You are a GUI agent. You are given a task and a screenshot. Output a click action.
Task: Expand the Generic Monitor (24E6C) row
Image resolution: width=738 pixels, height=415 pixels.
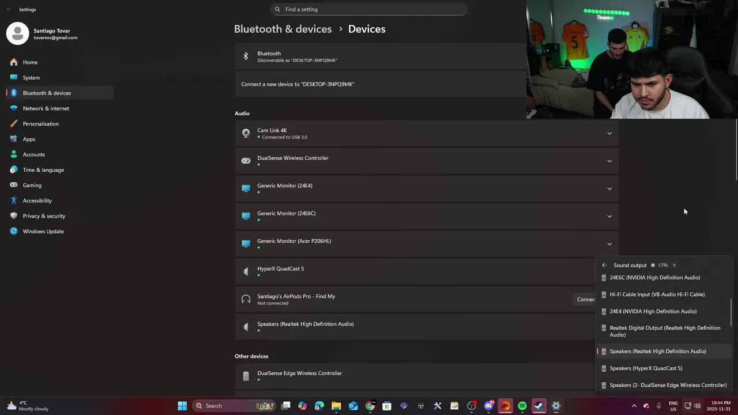pyautogui.click(x=609, y=216)
